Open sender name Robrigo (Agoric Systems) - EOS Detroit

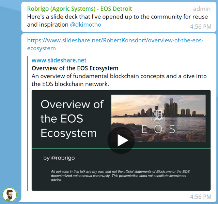tap(79, 9)
